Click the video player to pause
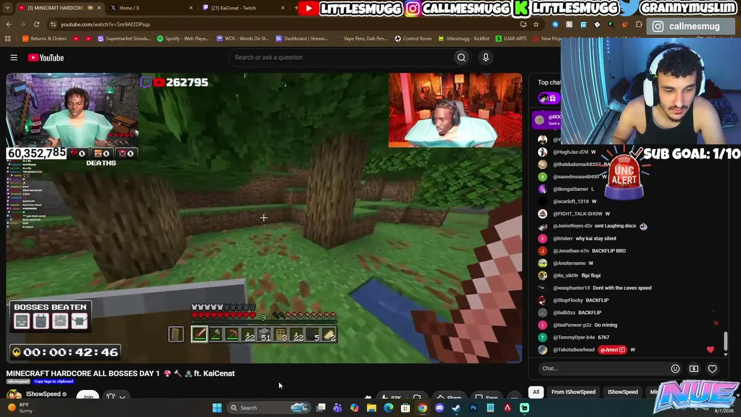Screen dimensions: 741x417 tap(264, 218)
